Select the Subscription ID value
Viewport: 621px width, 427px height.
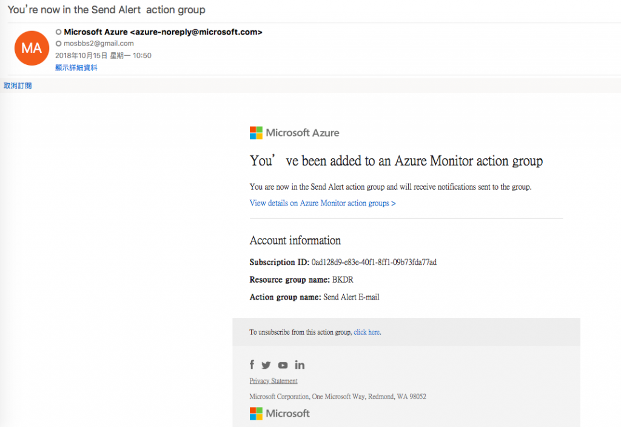[374, 262]
